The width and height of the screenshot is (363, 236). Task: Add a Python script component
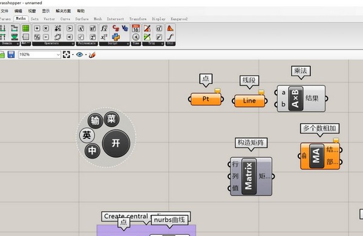(x=116, y=37)
